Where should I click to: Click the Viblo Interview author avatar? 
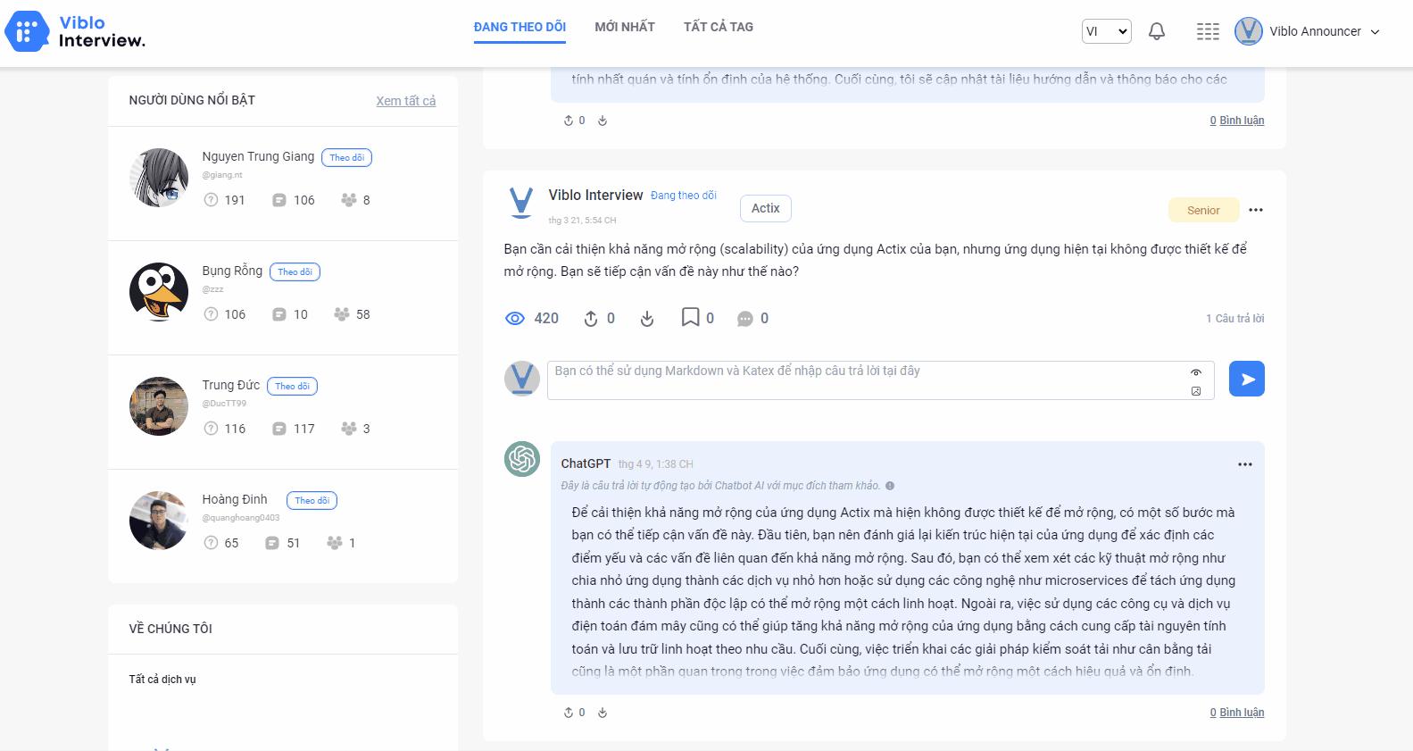(520, 203)
